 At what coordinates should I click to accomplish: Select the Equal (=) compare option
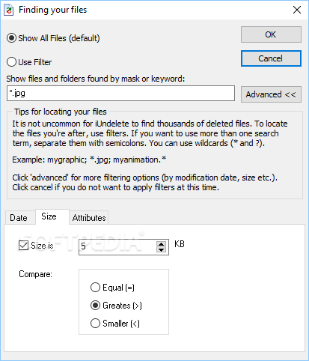click(112, 288)
